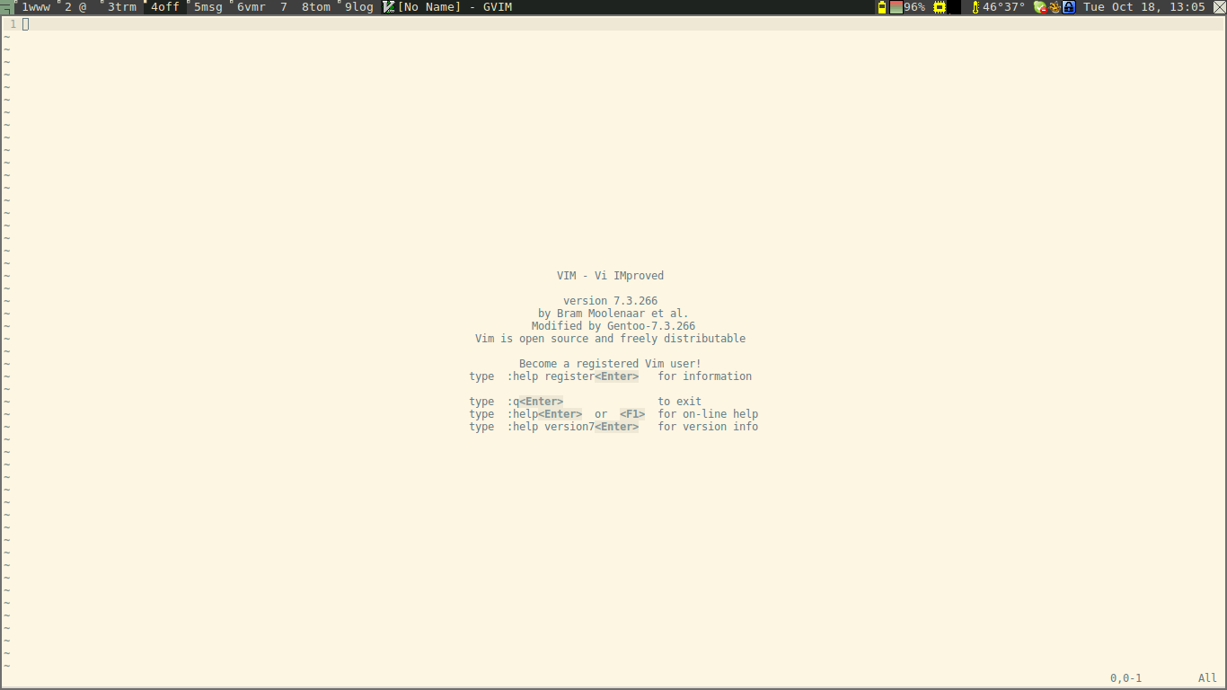Open the green tray icon with red badge
Image resolution: width=1227 pixels, height=690 pixels.
pyautogui.click(x=1040, y=7)
